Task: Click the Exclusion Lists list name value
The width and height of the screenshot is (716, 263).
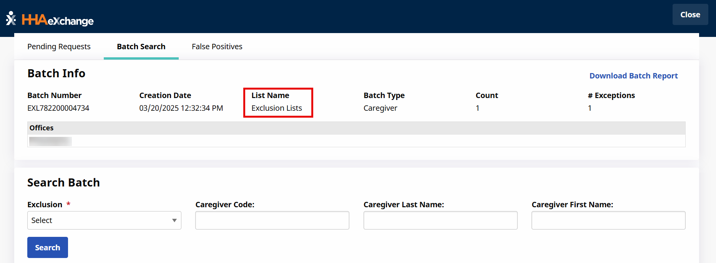Action: point(277,108)
